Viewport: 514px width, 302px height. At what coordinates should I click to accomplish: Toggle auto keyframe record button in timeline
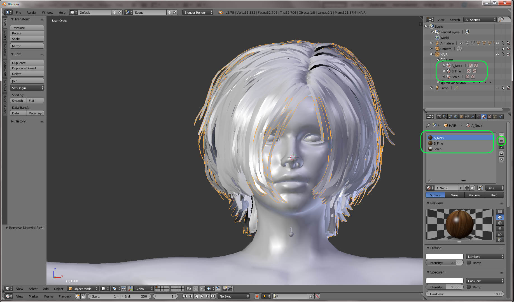257,296
